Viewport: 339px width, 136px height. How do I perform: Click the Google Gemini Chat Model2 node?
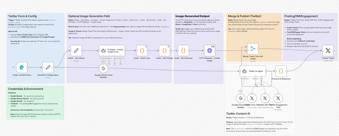click(103, 68)
